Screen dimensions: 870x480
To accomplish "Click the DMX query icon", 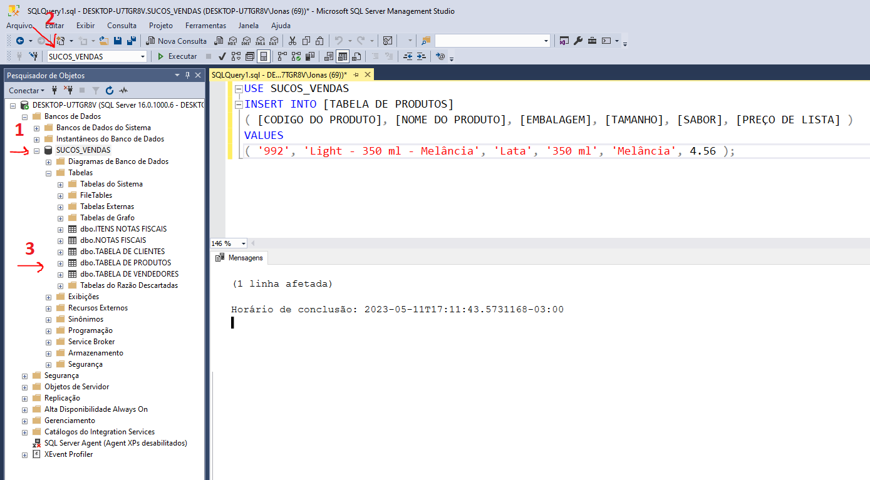I will point(246,41).
